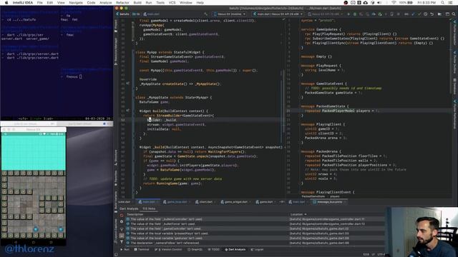The height and width of the screenshot is (257, 458).
Task: Open the Version Control tool window
Action: [x=168, y=249]
